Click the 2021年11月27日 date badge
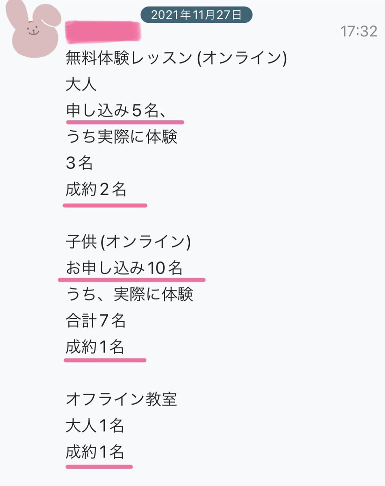385x486 pixels. pos(196,15)
